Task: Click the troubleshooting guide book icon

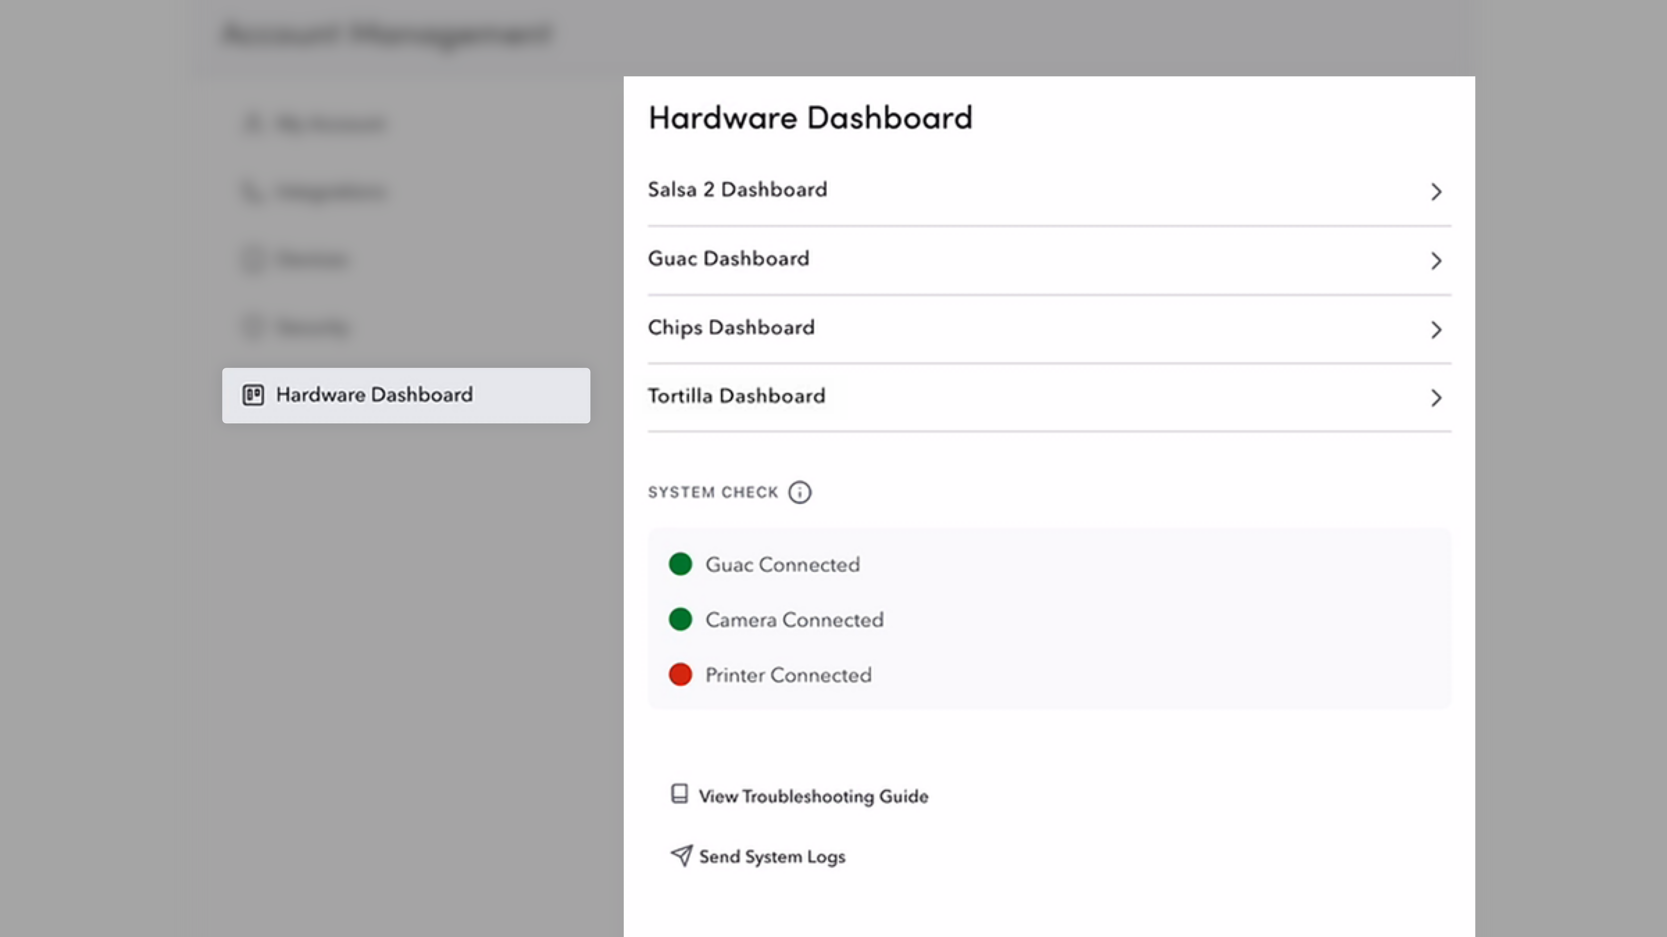Action: pyautogui.click(x=680, y=793)
